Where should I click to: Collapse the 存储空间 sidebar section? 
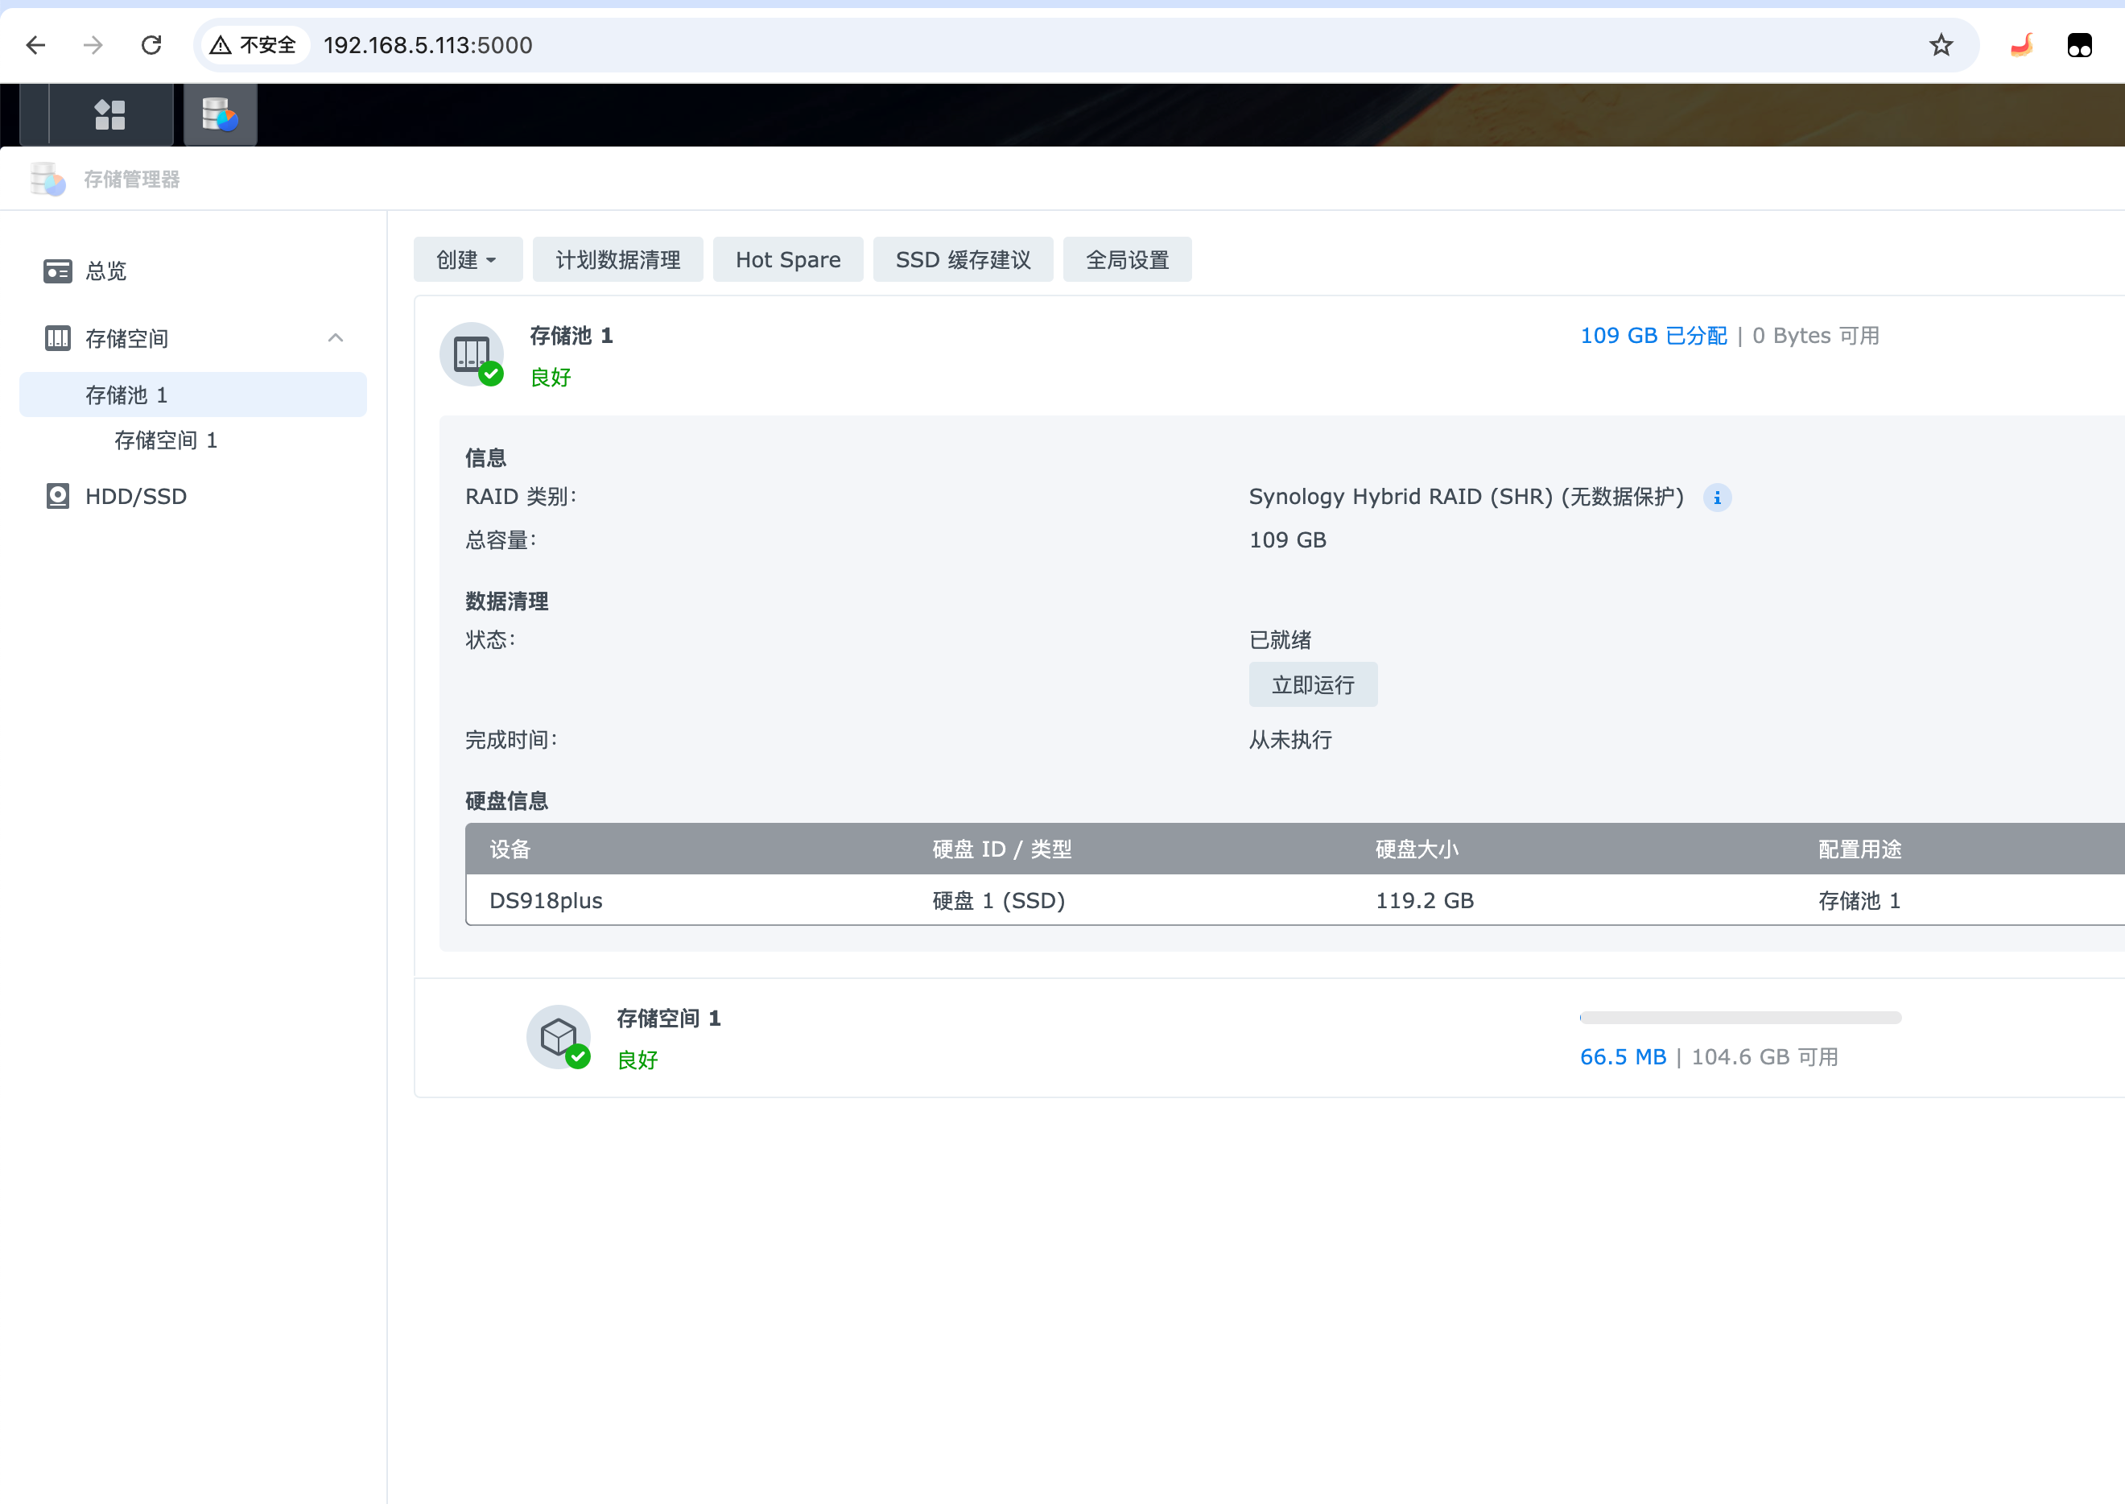click(336, 338)
